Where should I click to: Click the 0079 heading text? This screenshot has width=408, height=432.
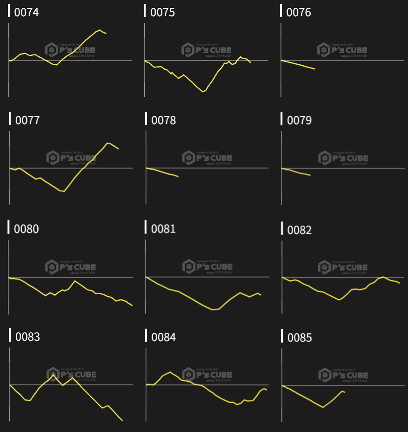(x=299, y=121)
